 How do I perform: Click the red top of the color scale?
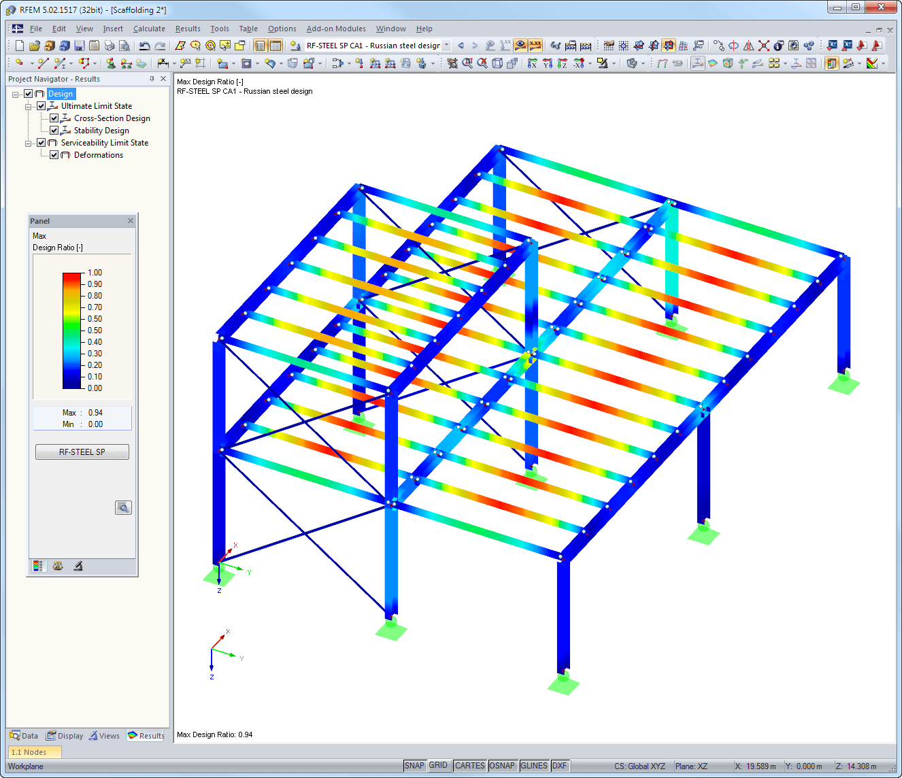click(x=72, y=276)
